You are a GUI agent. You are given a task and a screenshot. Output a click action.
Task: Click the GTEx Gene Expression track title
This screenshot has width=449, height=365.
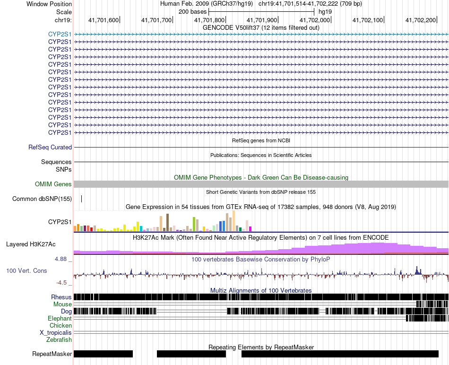point(261,207)
